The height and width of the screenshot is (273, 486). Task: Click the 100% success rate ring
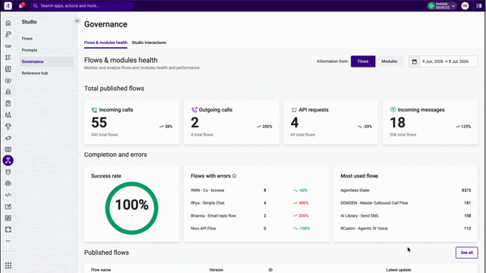(131, 208)
